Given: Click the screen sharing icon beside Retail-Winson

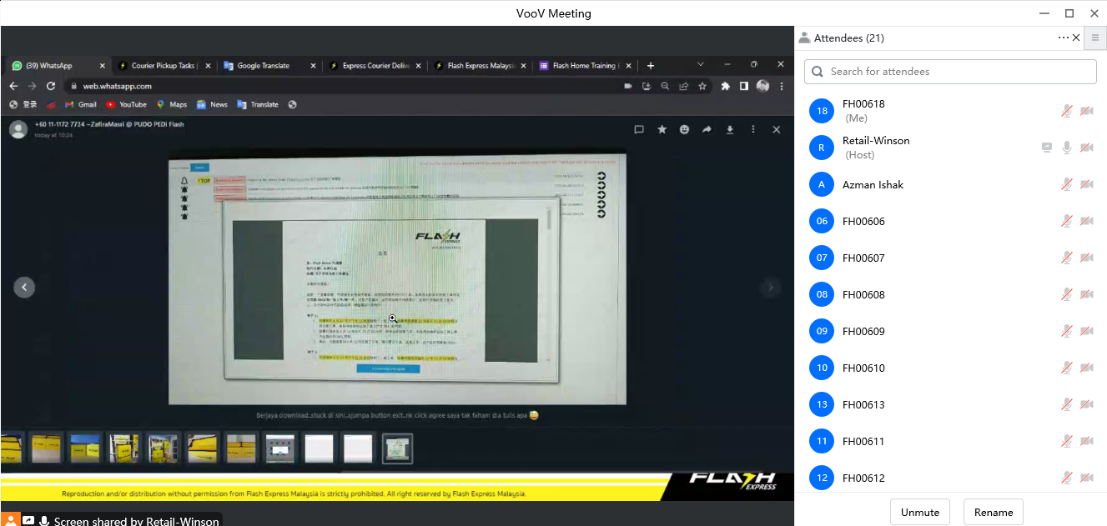Looking at the screenshot, I should click(x=1047, y=148).
